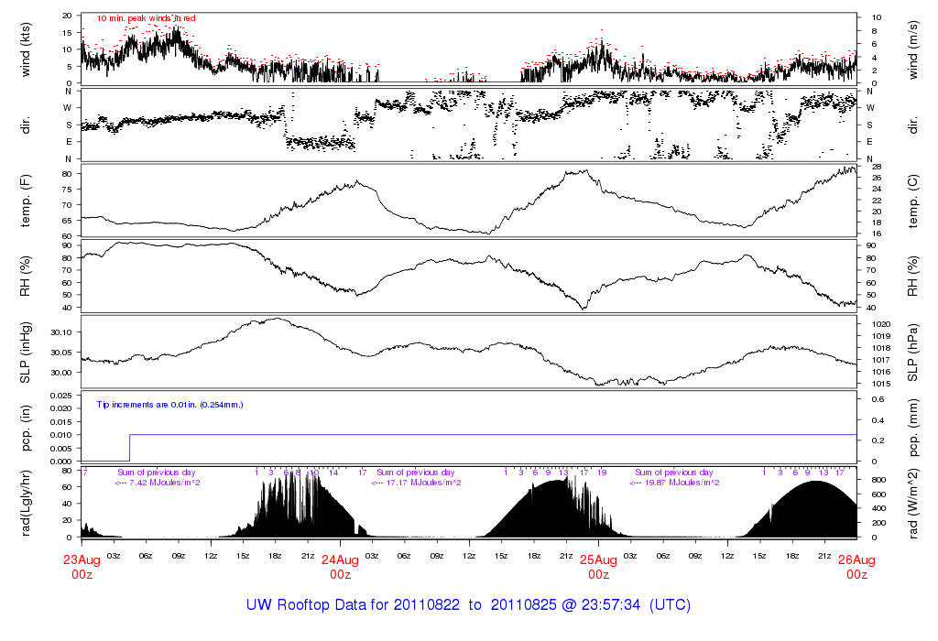The image size is (938, 641).
Task: Click the 17.17 MJoules/m^2 daily sum text
Action: [415, 482]
